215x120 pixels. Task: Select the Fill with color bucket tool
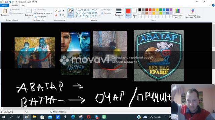(x=60, y=11)
